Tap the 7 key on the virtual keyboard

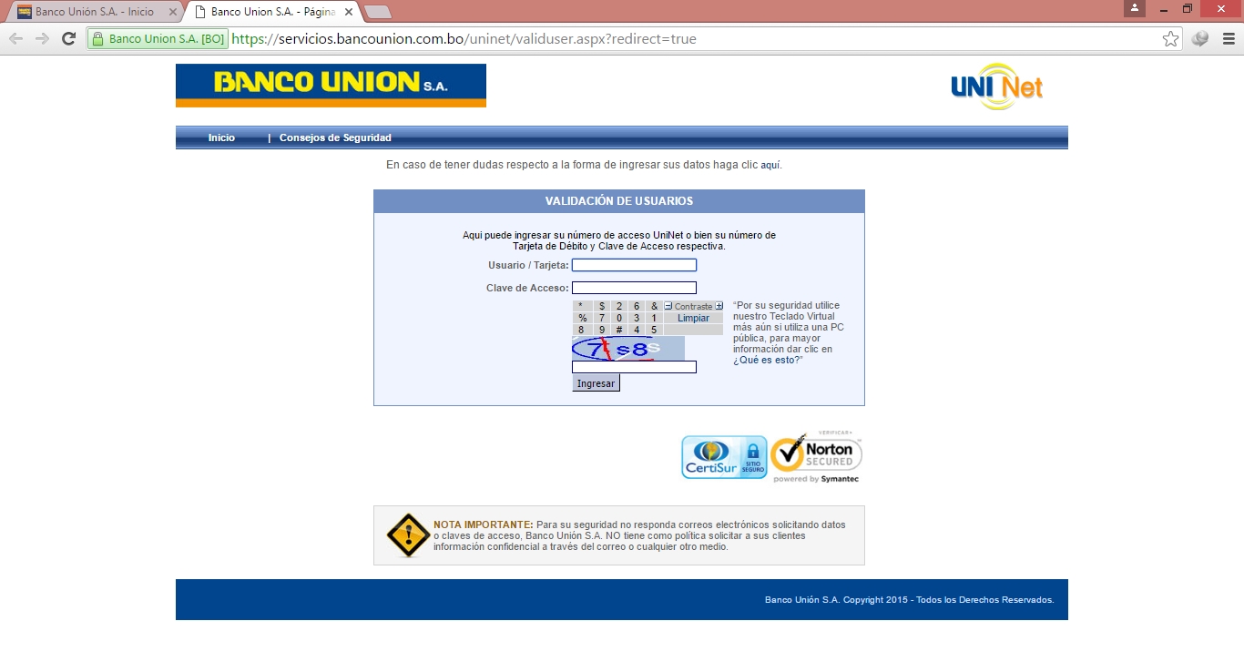[602, 318]
